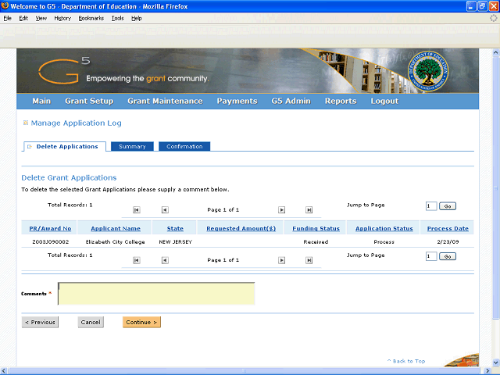500x375 pixels.
Task: Click the Firefox activity throbber icon
Action: click(494, 18)
